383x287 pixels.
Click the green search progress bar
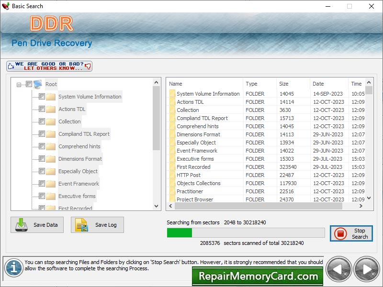(180, 233)
